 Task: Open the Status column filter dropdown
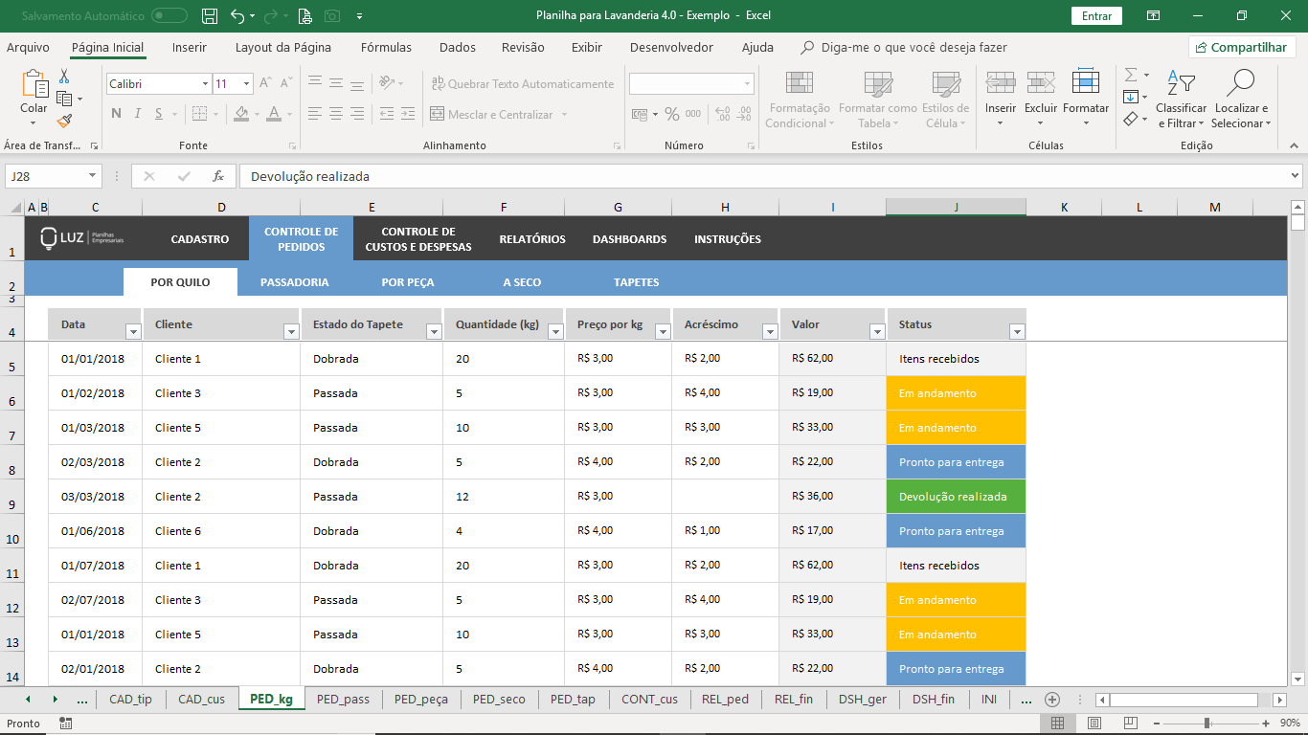pos(1017,331)
